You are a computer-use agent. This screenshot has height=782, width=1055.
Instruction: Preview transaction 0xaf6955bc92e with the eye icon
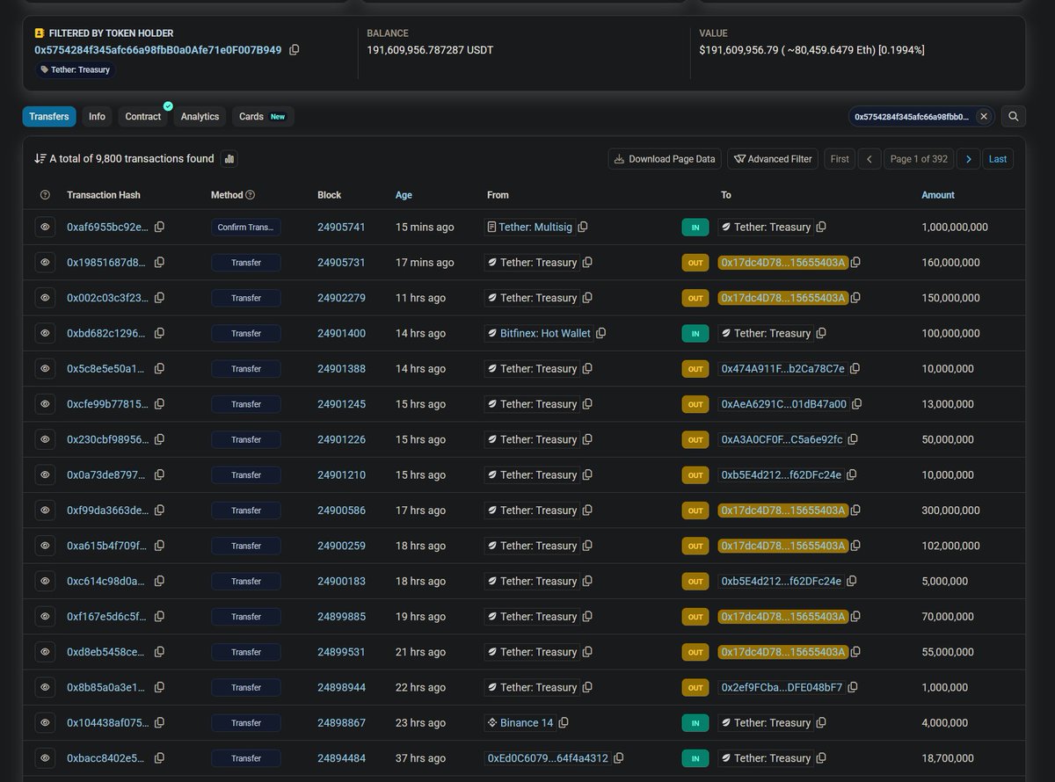click(x=46, y=227)
